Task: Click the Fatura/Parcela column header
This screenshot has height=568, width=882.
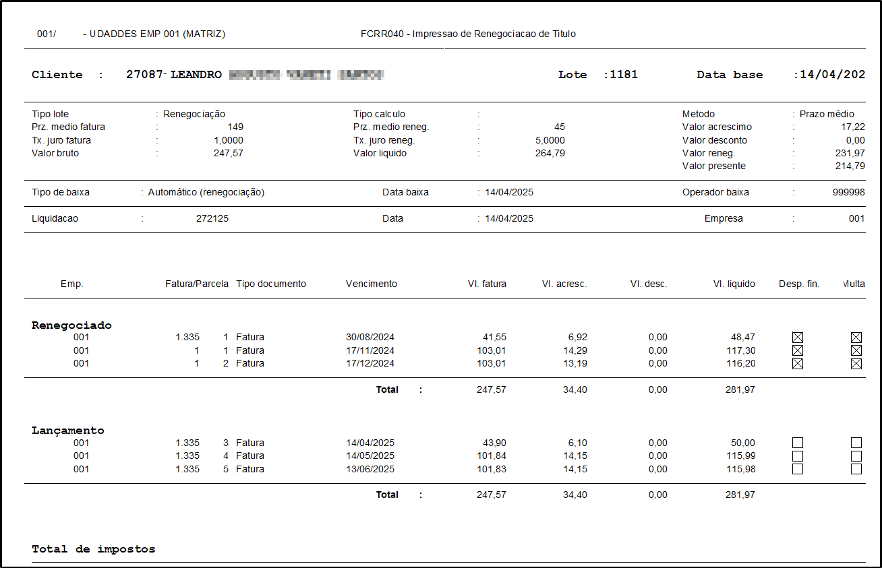Action: point(197,284)
